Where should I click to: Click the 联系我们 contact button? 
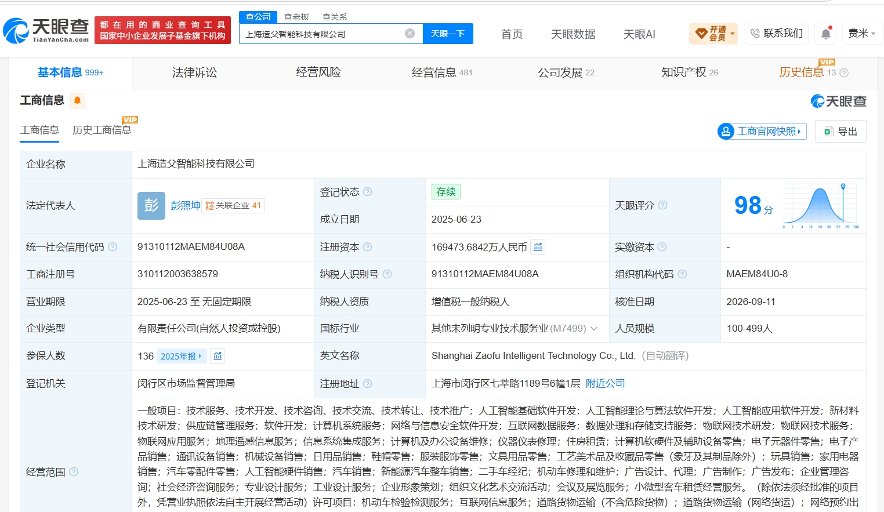[x=777, y=34]
